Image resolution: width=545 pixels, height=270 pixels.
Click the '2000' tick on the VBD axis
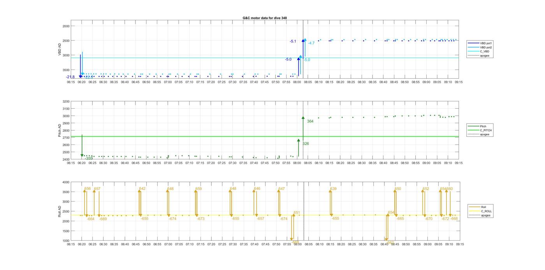(x=66, y=26)
